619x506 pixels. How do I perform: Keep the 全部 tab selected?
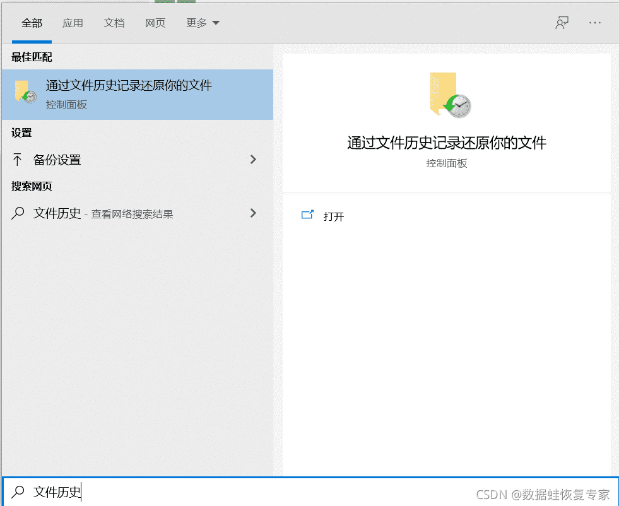point(32,23)
